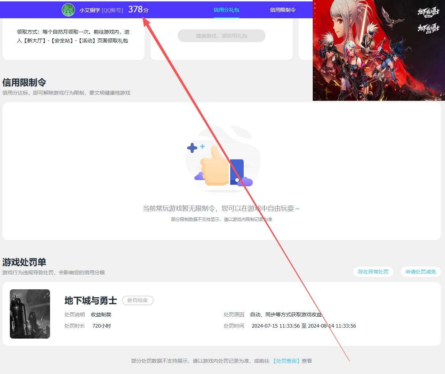Open the 处罚查询 link
The width and height of the screenshot is (445, 374).
coord(286,361)
